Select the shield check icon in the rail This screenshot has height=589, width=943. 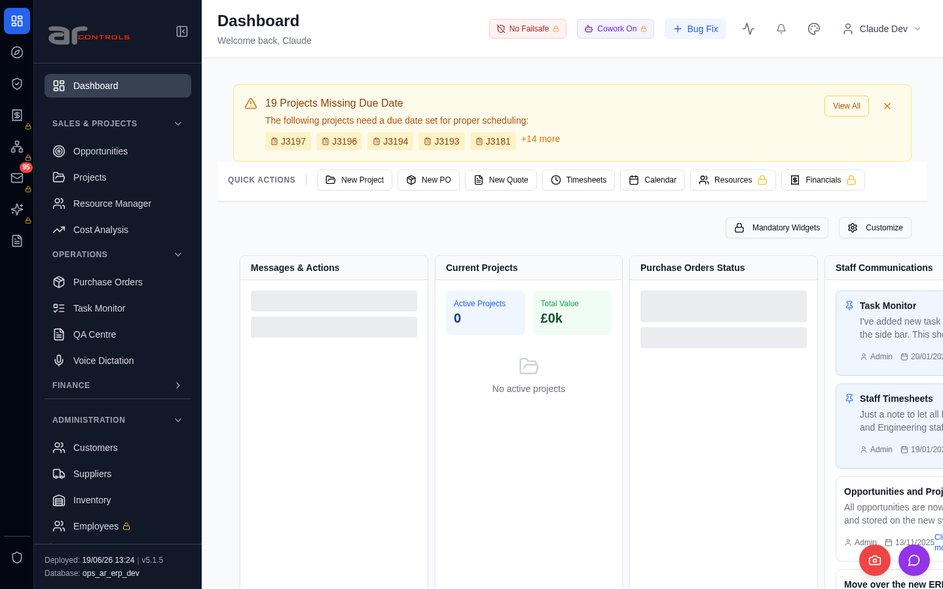[x=17, y=84]
